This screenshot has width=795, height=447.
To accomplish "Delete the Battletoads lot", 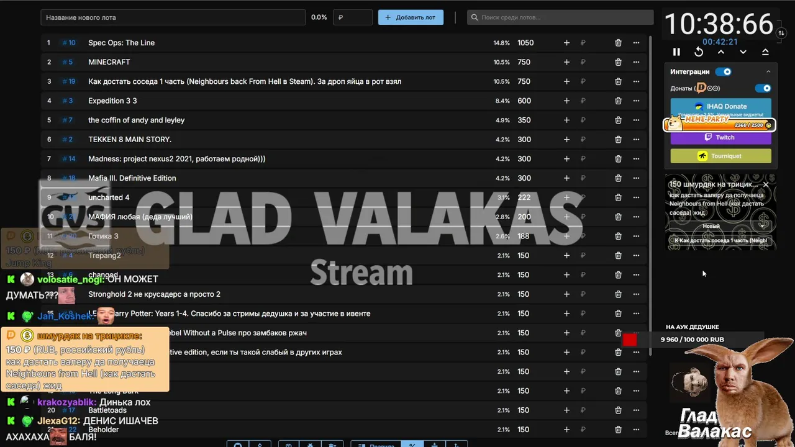I will (x=618, y=410).
